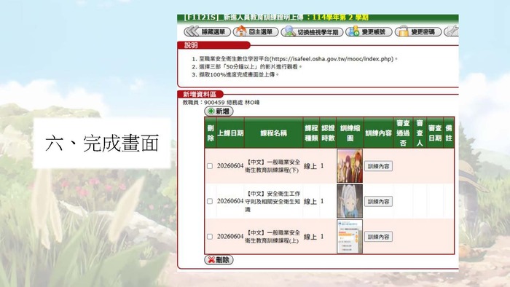Click the 認證時數 column header
This screenshot has width=510, height=287.
328,133
